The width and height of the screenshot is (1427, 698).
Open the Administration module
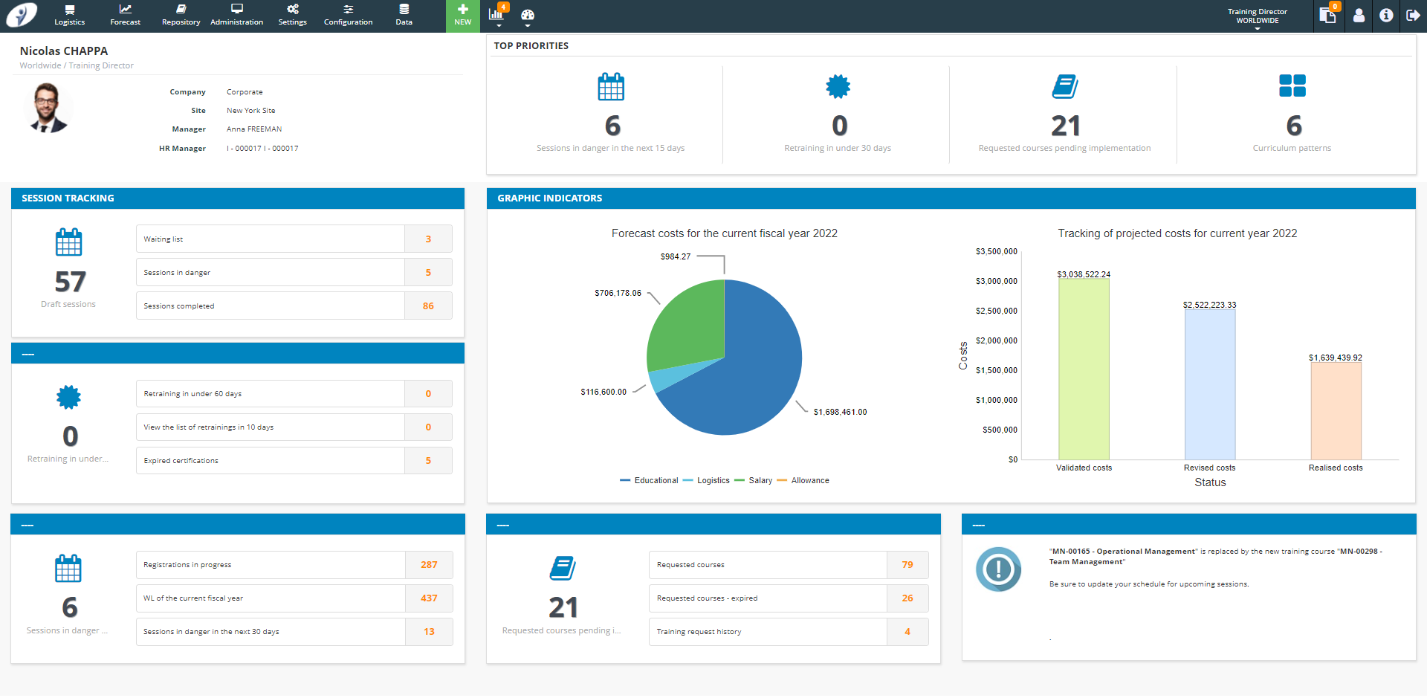point(236,15)
